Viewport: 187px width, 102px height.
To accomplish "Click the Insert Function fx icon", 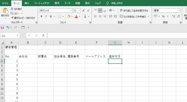I will point(43,35).
